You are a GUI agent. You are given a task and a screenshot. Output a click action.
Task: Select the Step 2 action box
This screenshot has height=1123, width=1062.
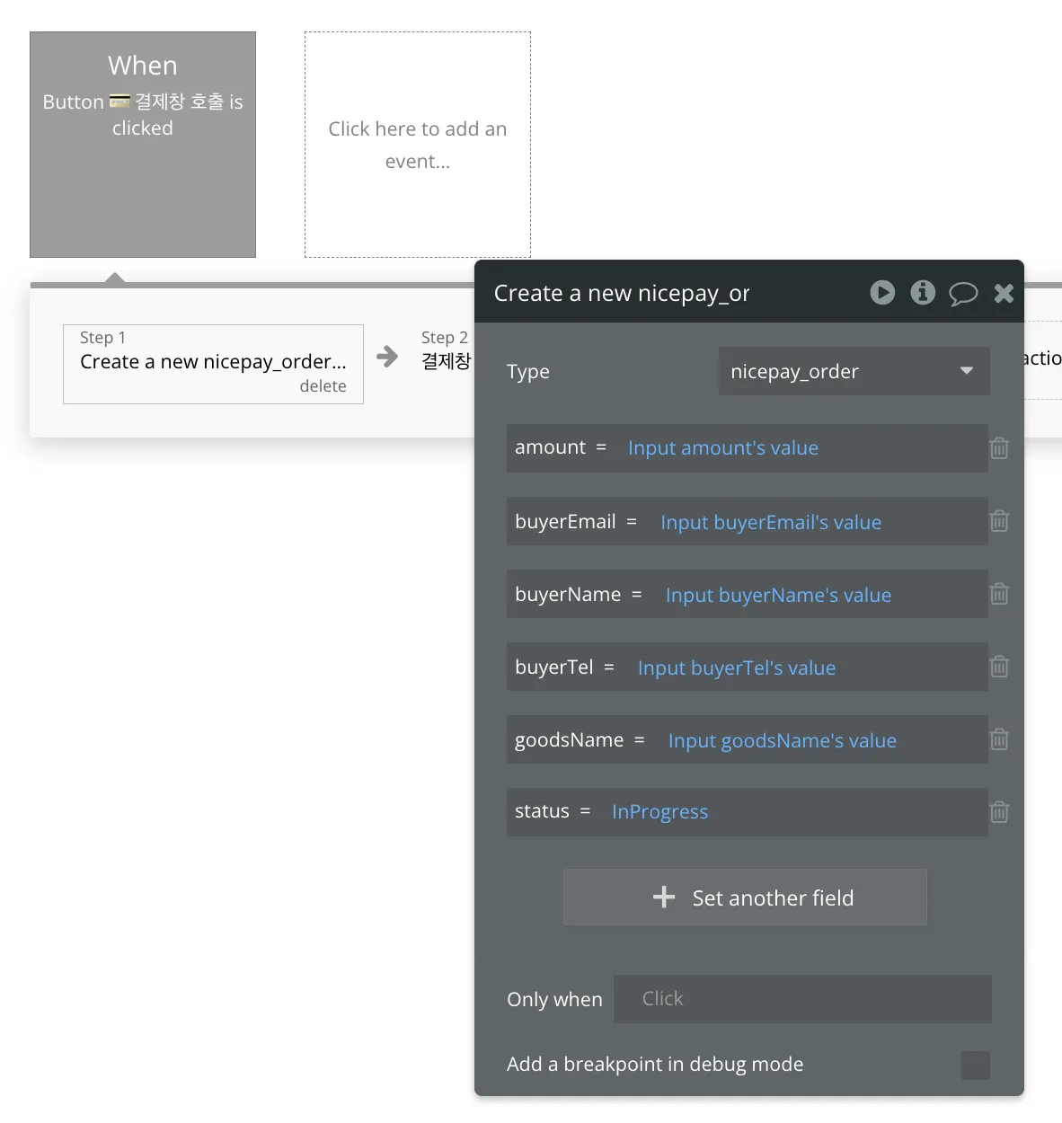447,350
